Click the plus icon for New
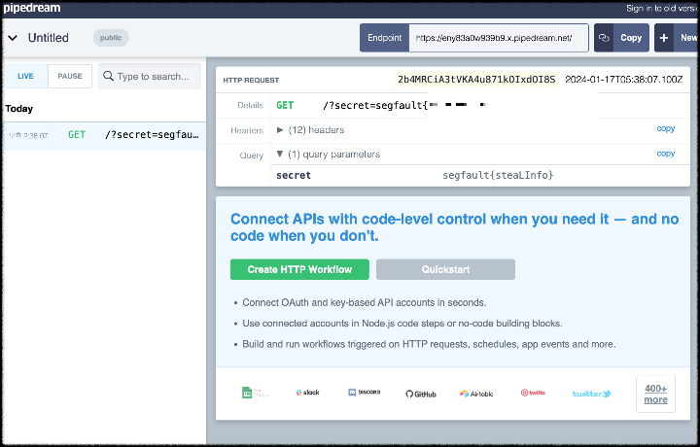This screenshot has height=447, width=700. tap(664, 38)
